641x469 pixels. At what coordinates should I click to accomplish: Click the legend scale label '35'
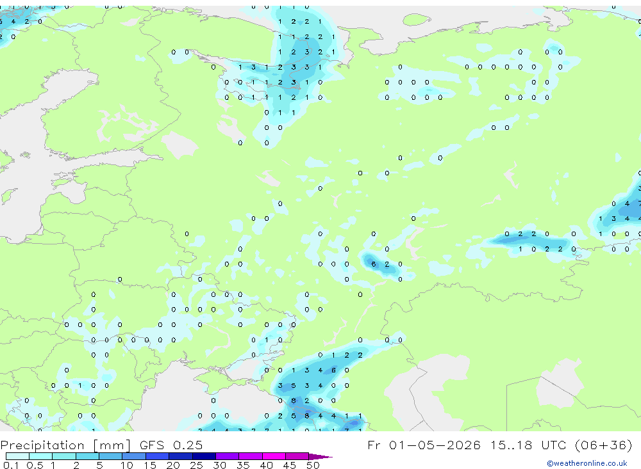click(x=243, y=465)
